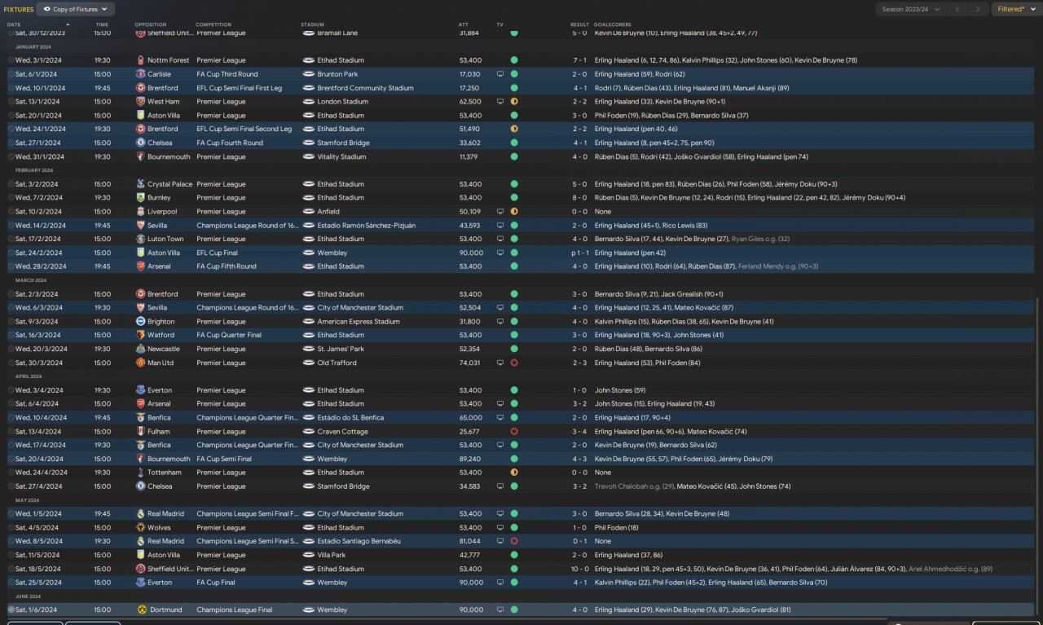1043x625 pixels.
Task: Click the 10 - 0 result against Sheffield
Action: (579, 569)
